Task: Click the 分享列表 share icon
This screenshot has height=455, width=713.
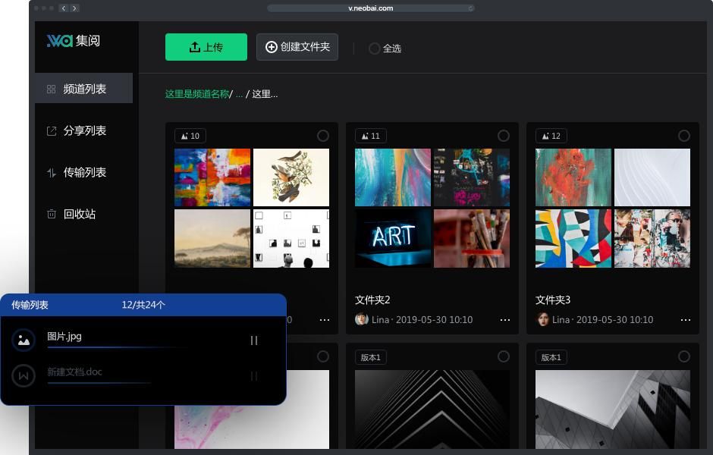Action: [x=52, y=130]
